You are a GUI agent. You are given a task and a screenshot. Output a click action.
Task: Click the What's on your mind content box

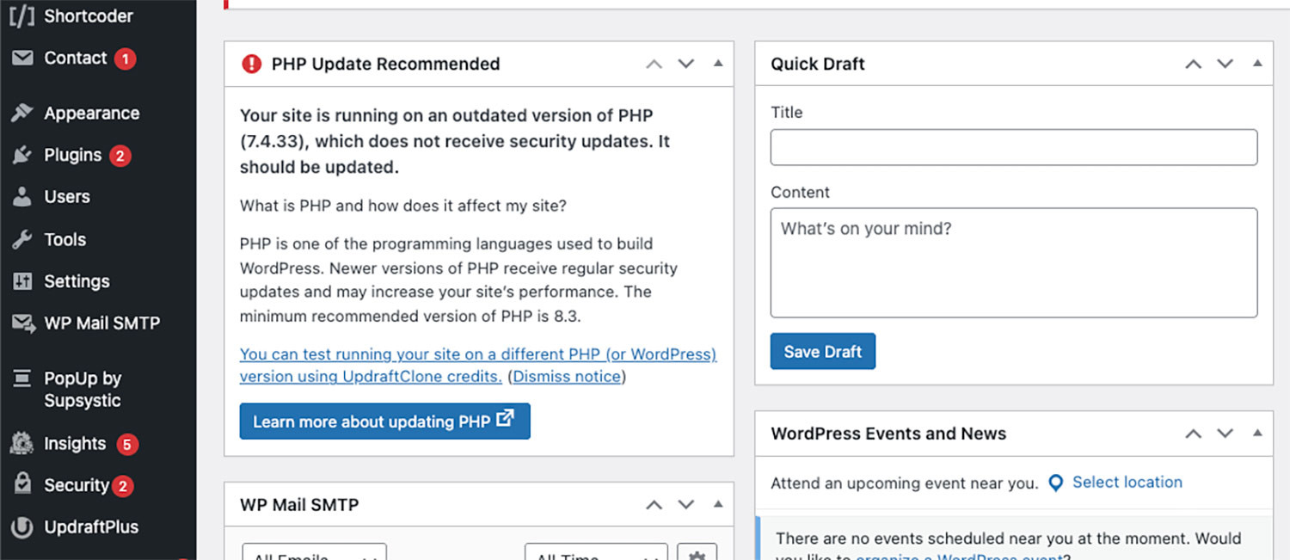(x=1014, y=262)
